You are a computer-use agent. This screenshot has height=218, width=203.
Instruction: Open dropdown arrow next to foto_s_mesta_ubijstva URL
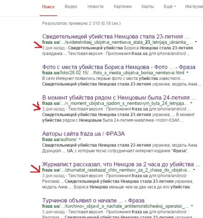[187, 72]
